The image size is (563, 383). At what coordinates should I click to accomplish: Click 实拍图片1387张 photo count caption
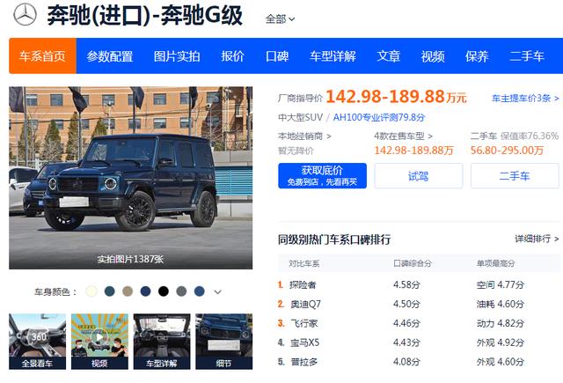pyautogui.click(x=130, y=259)
